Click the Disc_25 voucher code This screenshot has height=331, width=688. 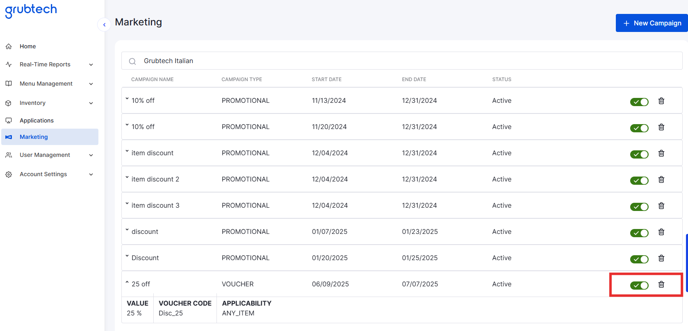click(171, 313)
